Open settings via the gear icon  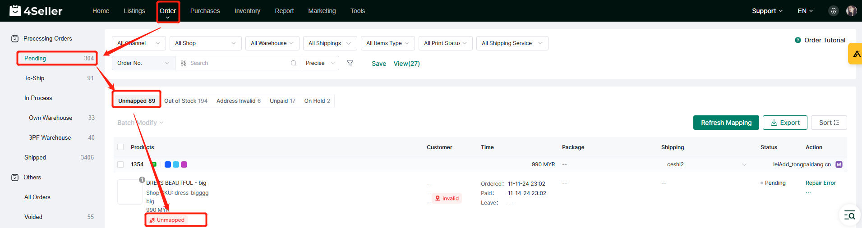[x=834, y=11]
